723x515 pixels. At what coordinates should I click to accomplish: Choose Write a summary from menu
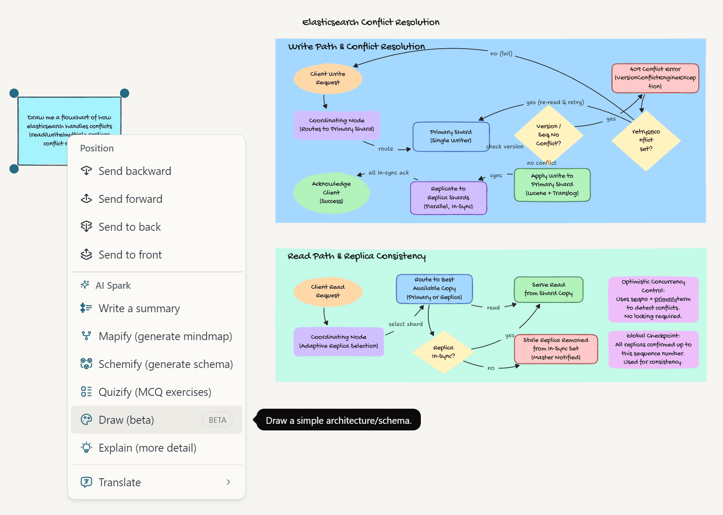point(139,308)
